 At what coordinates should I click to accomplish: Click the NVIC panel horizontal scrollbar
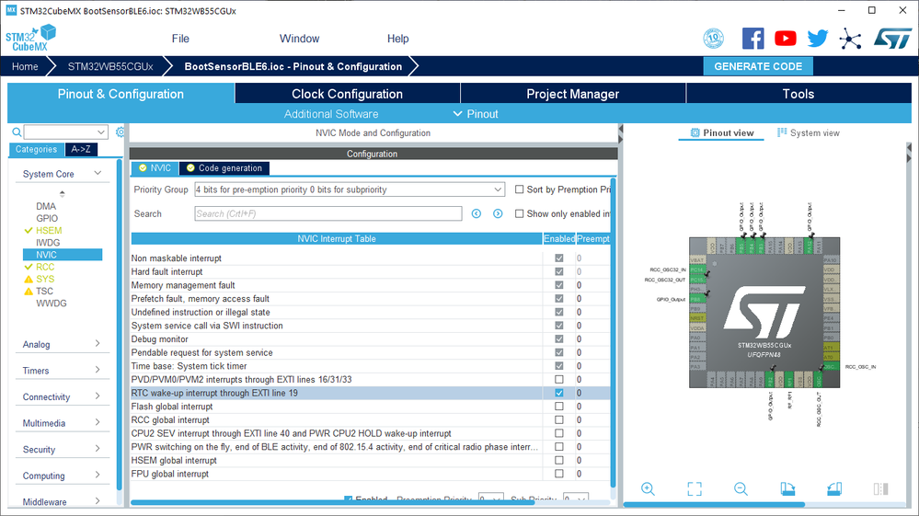332,502
